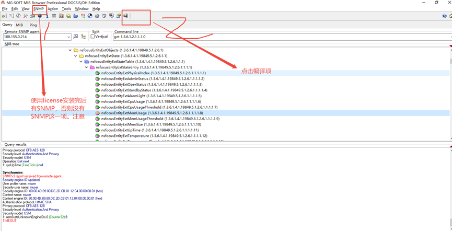
Task: Click the question-mark help cursor toolbar icon
Action: [11, 16]
